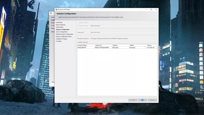The image size is (204, 115).
Task: Click the 14.0.1000.169 version cell
Action: pos(152,48)
